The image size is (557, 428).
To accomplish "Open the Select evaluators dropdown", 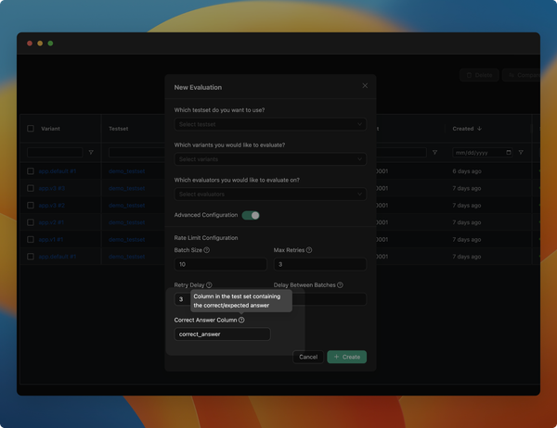I will (x=269, y=195).
